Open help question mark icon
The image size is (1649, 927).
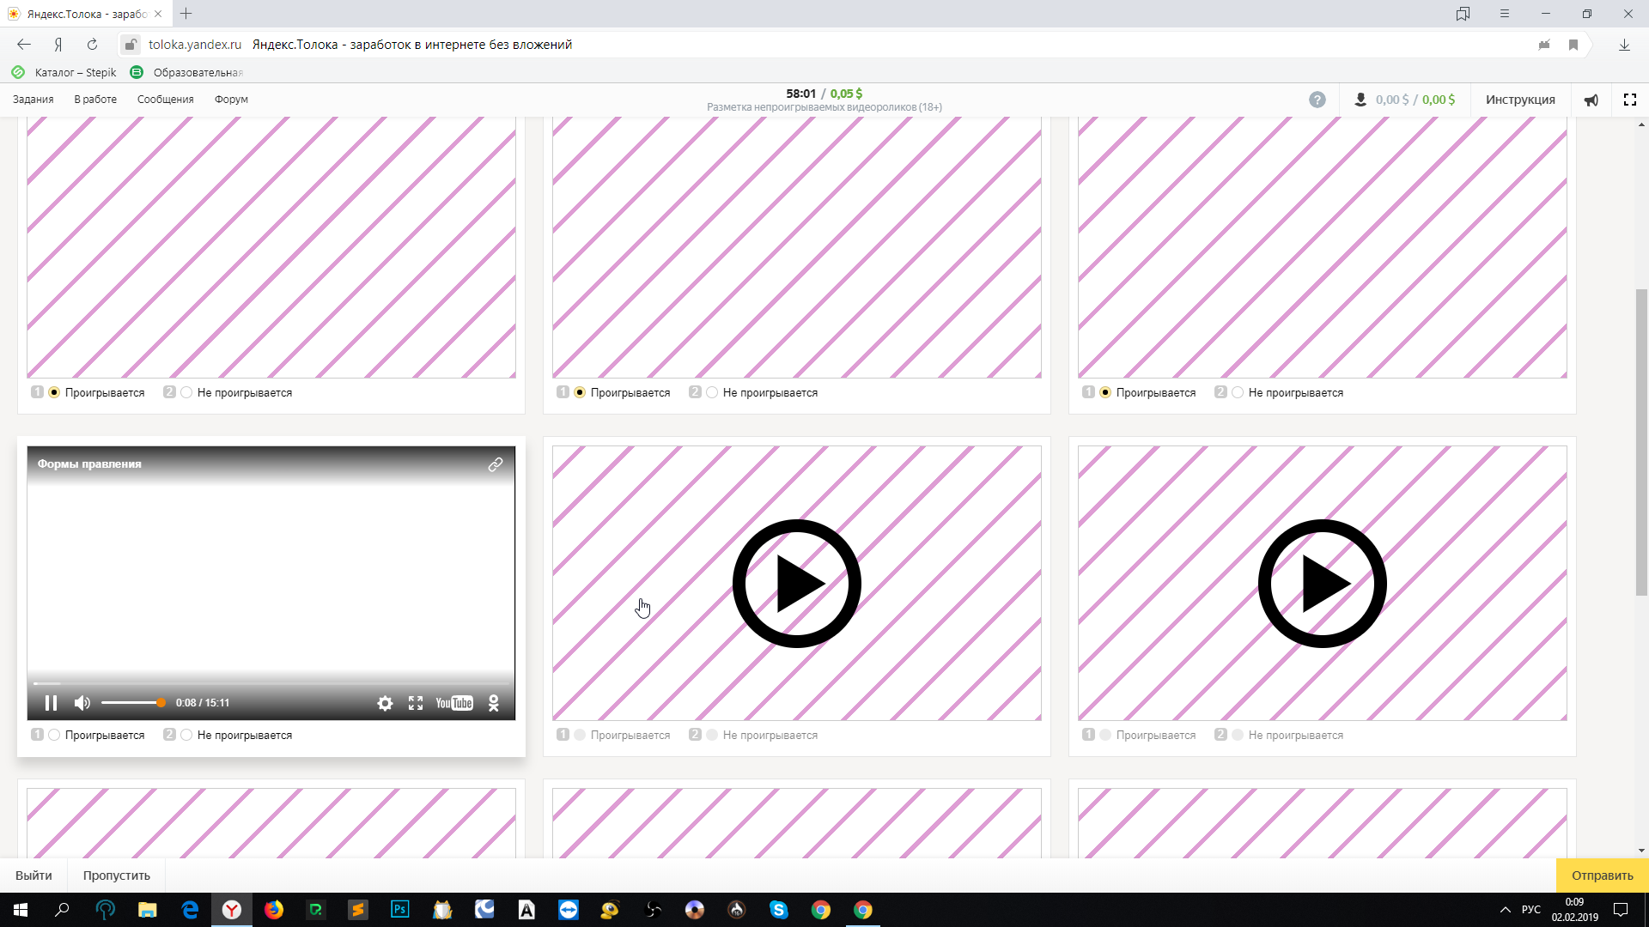pyautogui.click(x=1317, y=100)
